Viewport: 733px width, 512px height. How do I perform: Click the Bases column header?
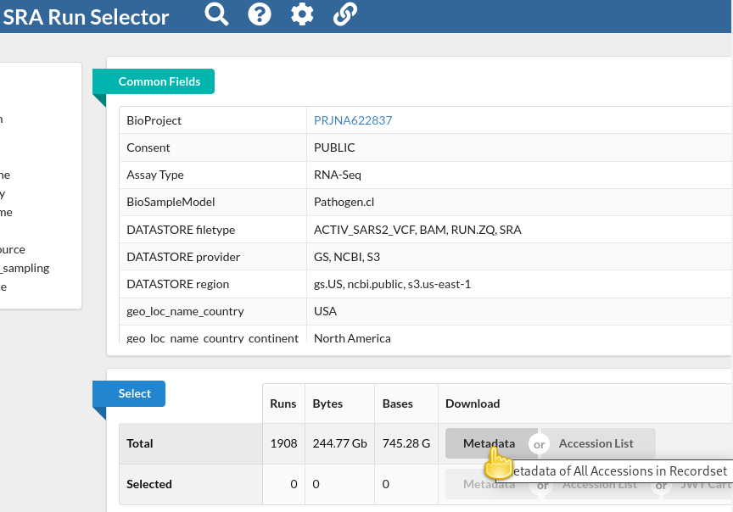point(398,403)
